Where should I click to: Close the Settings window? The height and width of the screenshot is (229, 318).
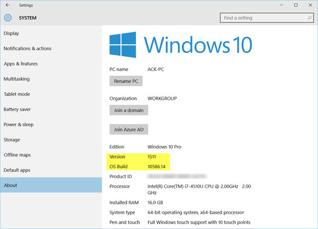tap(310, 5)
